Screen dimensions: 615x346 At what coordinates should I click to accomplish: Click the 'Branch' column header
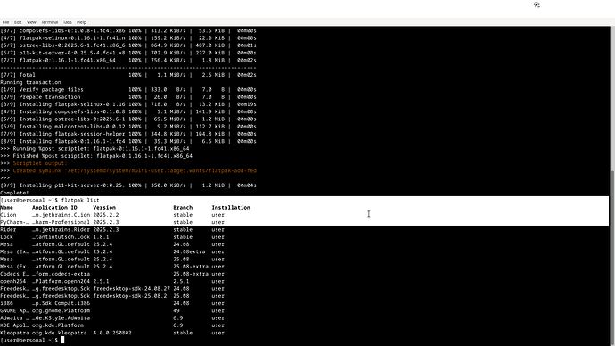(x=183, y=208)
